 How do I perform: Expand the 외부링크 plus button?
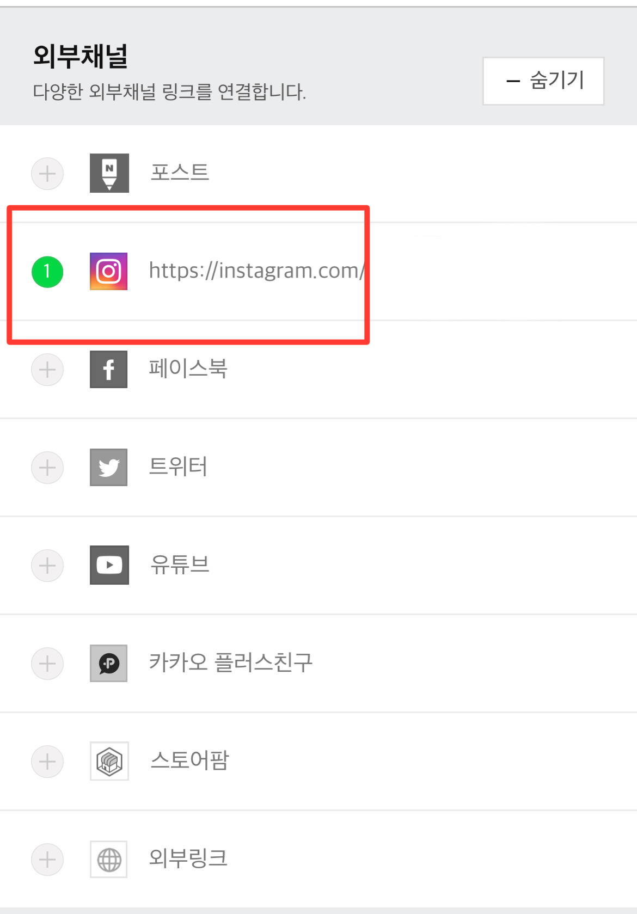tap(47, 860)
